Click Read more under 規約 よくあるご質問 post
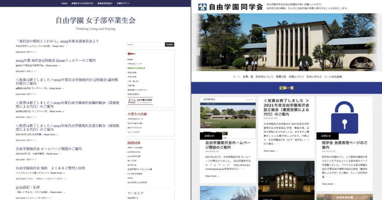Screen dimensions: 382x200 tap(58, 173)
